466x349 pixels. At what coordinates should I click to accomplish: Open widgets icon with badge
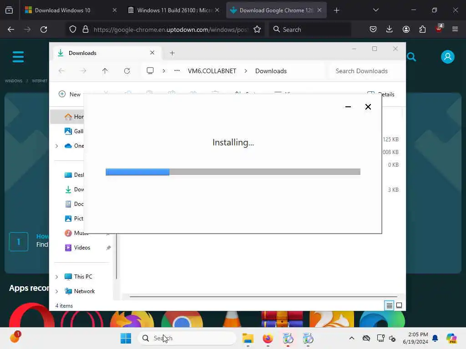(15, 337)
